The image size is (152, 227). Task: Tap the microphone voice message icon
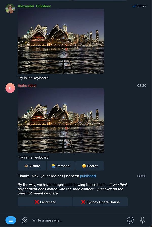point(142,220)
